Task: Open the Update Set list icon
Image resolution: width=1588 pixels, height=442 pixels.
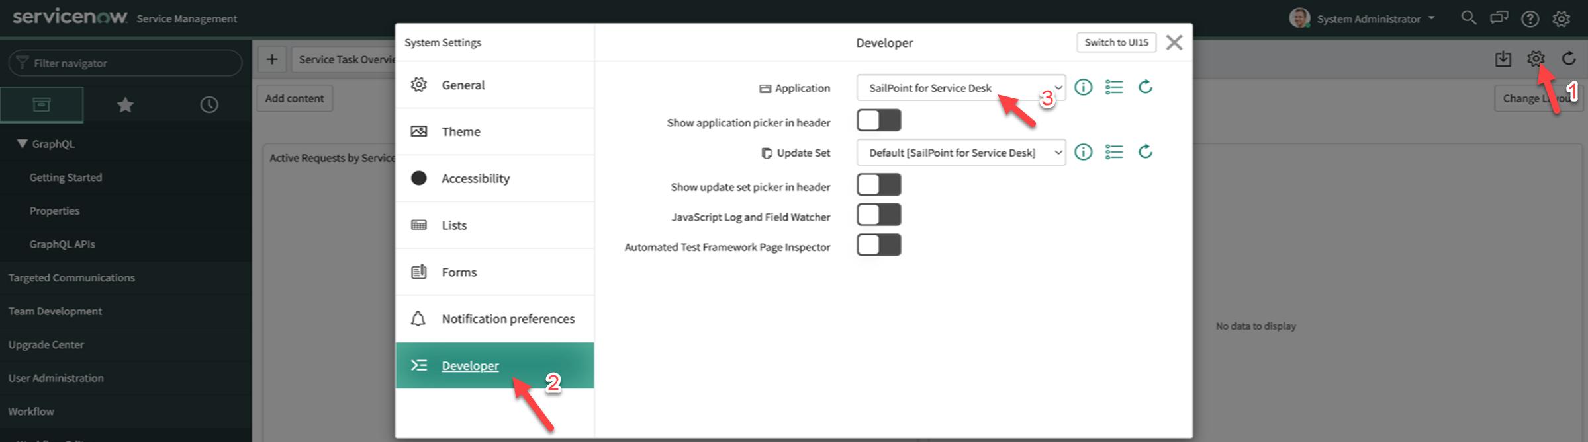Action: [x=1114, y=152]
